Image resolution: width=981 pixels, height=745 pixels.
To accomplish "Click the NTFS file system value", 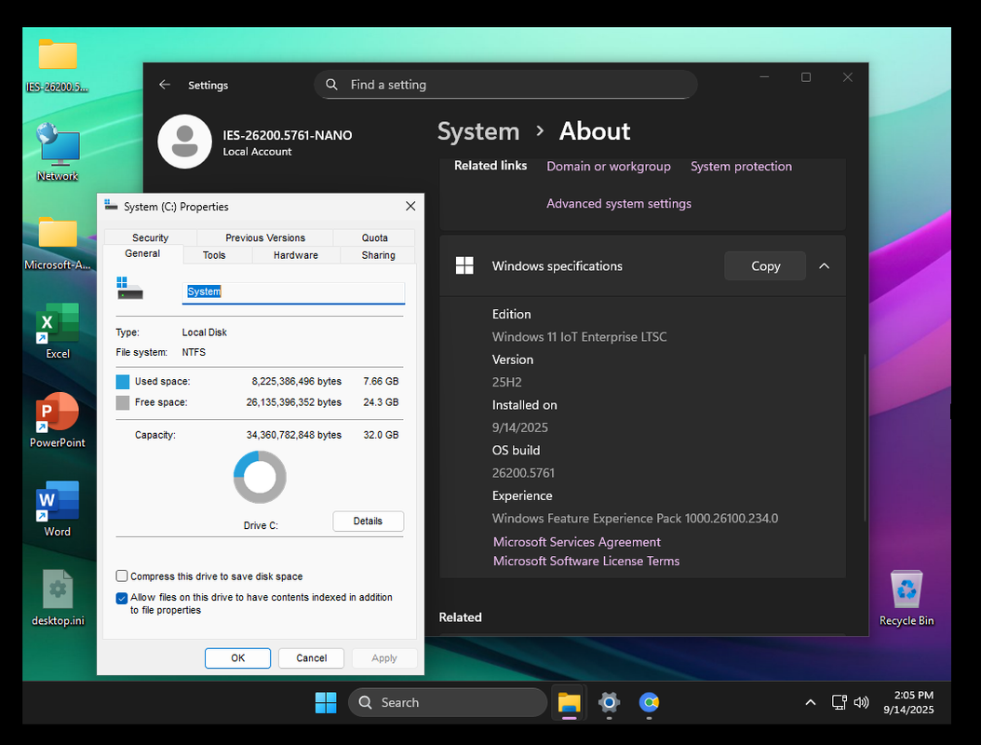I will coord(194,352).
